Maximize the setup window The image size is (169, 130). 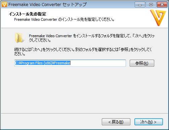pos(151,5)
